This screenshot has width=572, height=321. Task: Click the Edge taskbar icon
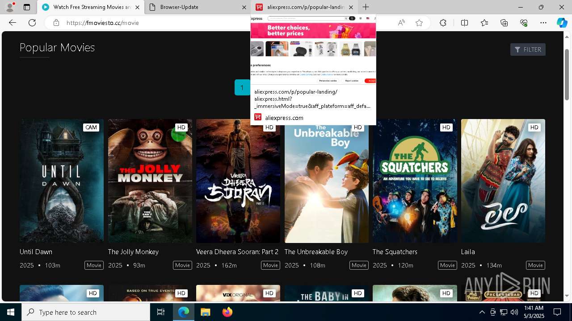pyautogui.click(x=184, y=312)
